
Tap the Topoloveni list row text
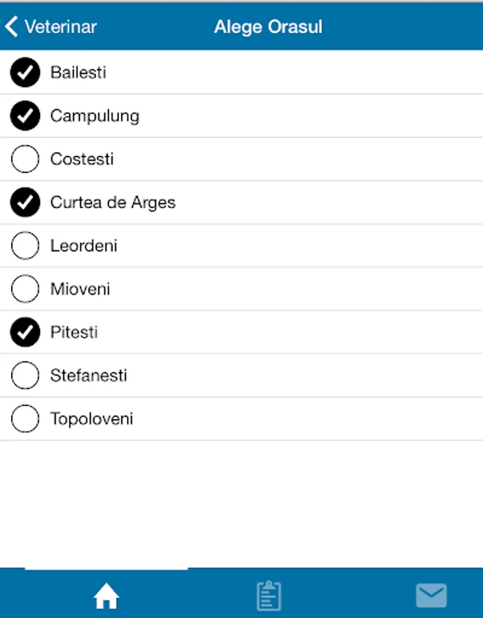point(91,419)
